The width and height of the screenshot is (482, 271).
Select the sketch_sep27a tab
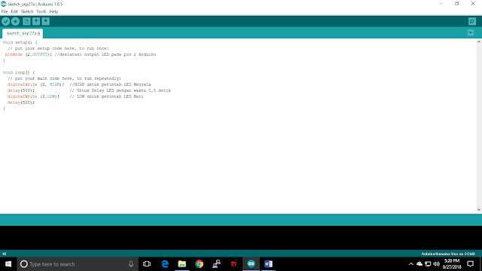coord(23,33)
